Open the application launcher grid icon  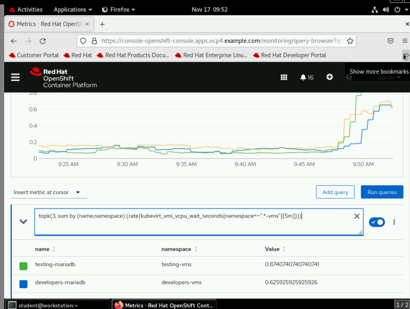click(284, 77)
